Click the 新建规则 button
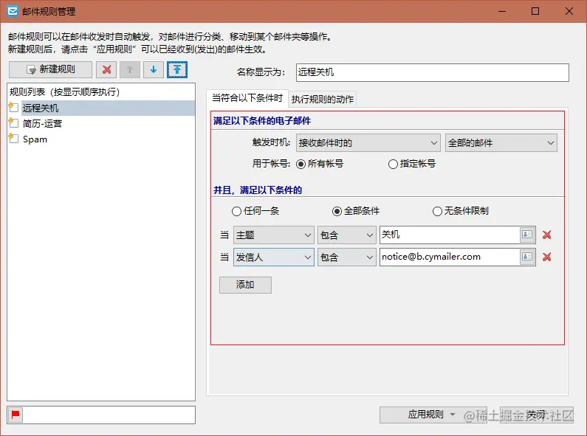This screenshot has width=587, height=436. pos(50,69)
